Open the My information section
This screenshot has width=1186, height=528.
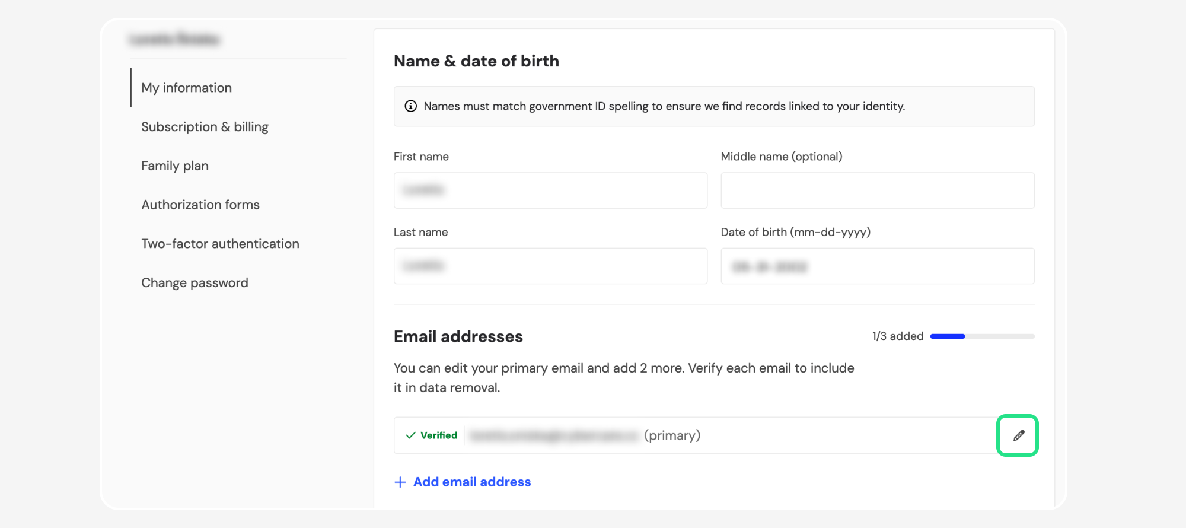coord(186,88)
